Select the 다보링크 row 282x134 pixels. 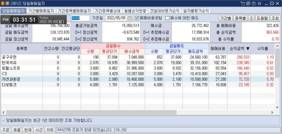click(x=138, y=85)
